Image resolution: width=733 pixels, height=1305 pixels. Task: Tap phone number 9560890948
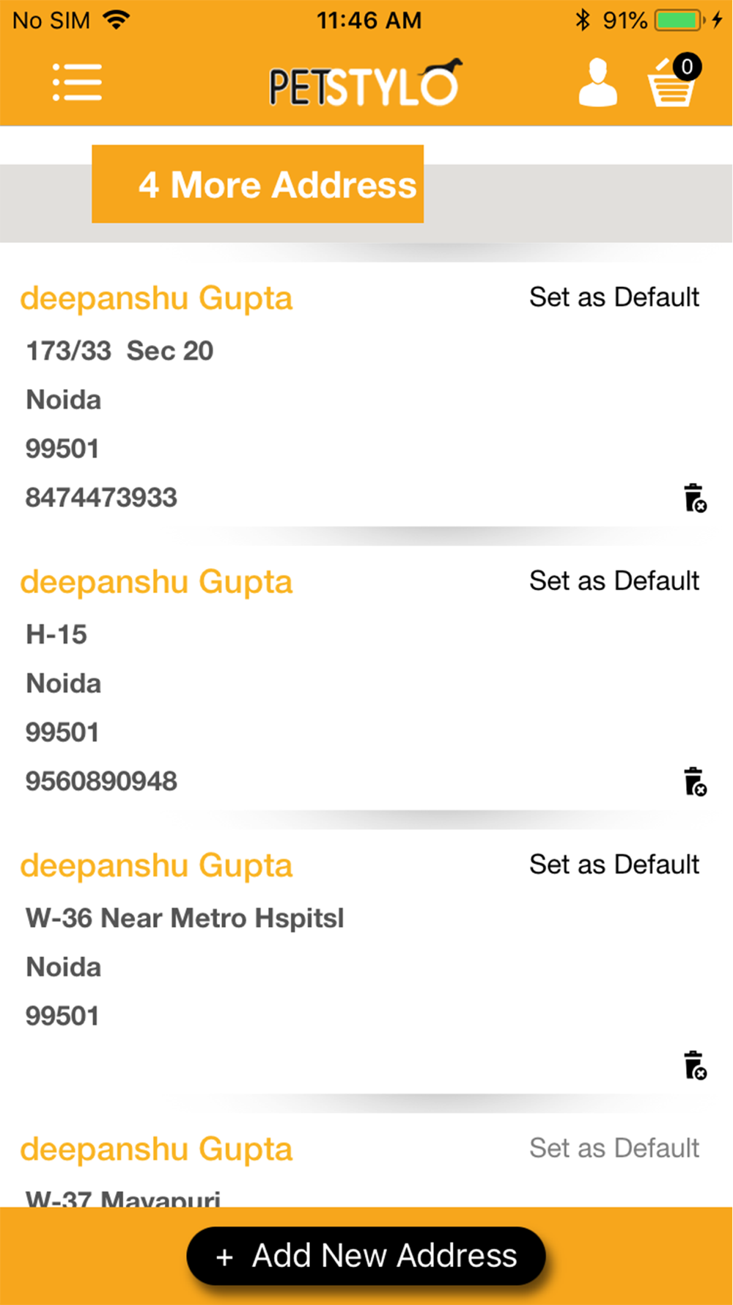[101, 781]
